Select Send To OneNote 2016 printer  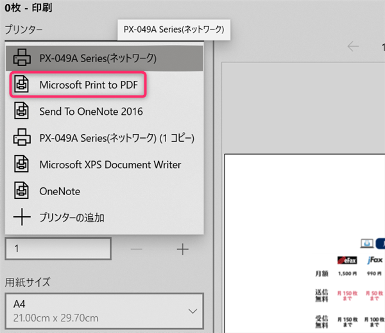(105, 111)
